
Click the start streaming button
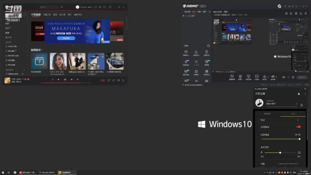pyautogui.click(x=302, y=77)
